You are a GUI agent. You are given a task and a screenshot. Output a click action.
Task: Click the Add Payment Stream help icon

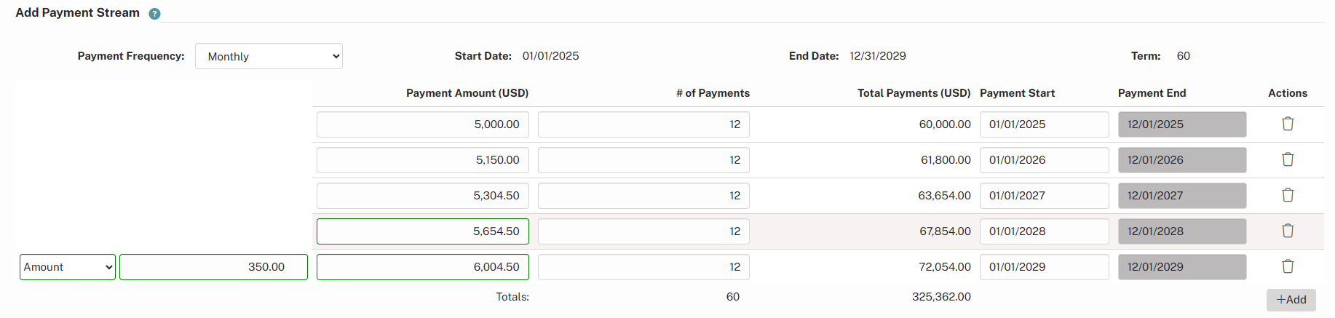[x=154, y=14]
